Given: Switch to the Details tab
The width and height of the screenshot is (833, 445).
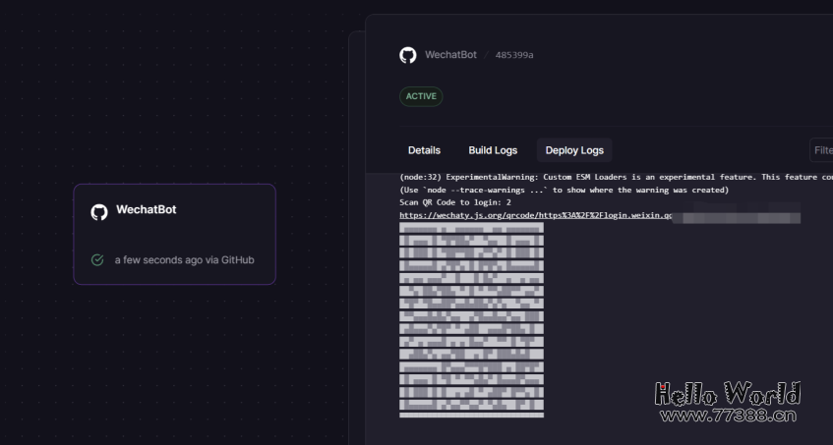Looking at the screenshot, I should point(424,150).
